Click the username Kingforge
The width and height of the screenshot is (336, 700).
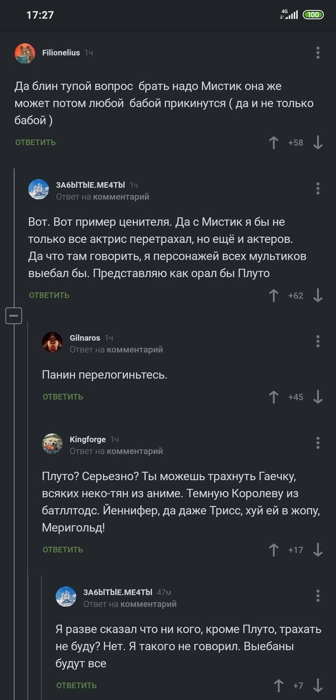88,439
